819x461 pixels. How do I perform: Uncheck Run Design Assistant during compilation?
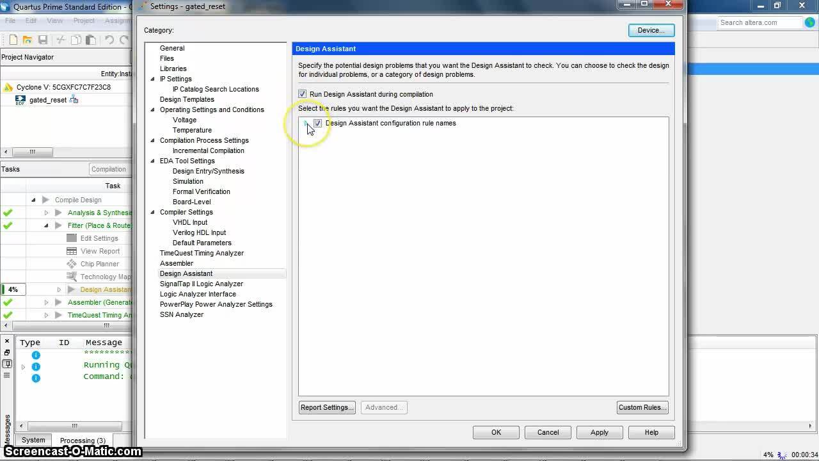coord(303,94)
